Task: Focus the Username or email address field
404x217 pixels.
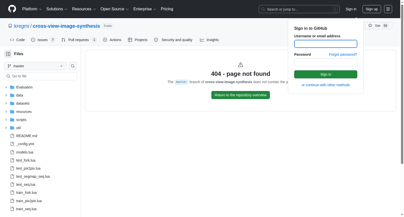Action: [x=326, y=44]
